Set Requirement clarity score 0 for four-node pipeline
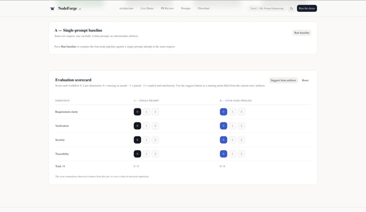 click(223, 112)
